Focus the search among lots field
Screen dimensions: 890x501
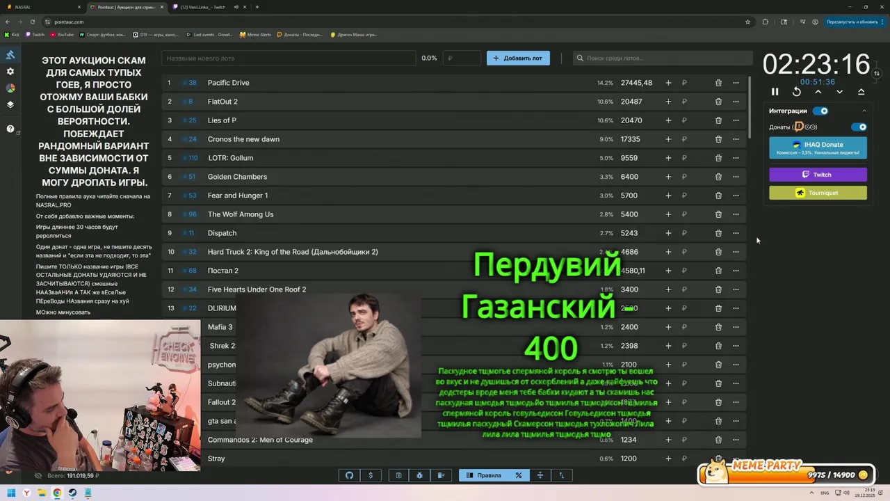click(x=663, y=58)
